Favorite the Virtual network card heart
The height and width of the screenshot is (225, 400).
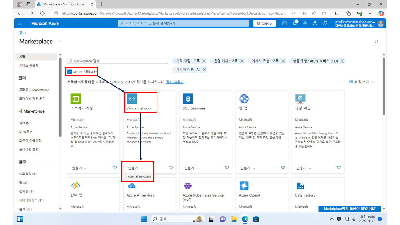[171, 168]
